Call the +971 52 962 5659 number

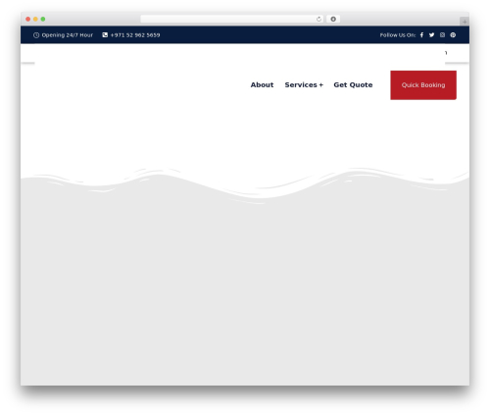(135, 35)
